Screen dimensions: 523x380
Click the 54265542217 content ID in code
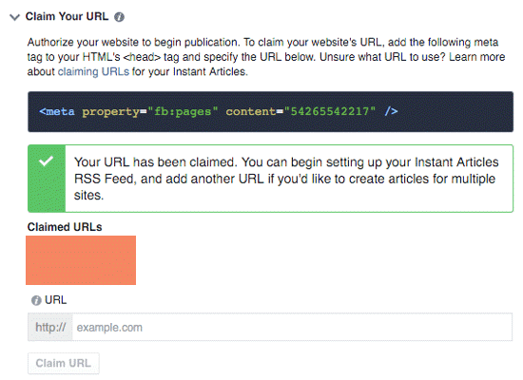[330, 111]
